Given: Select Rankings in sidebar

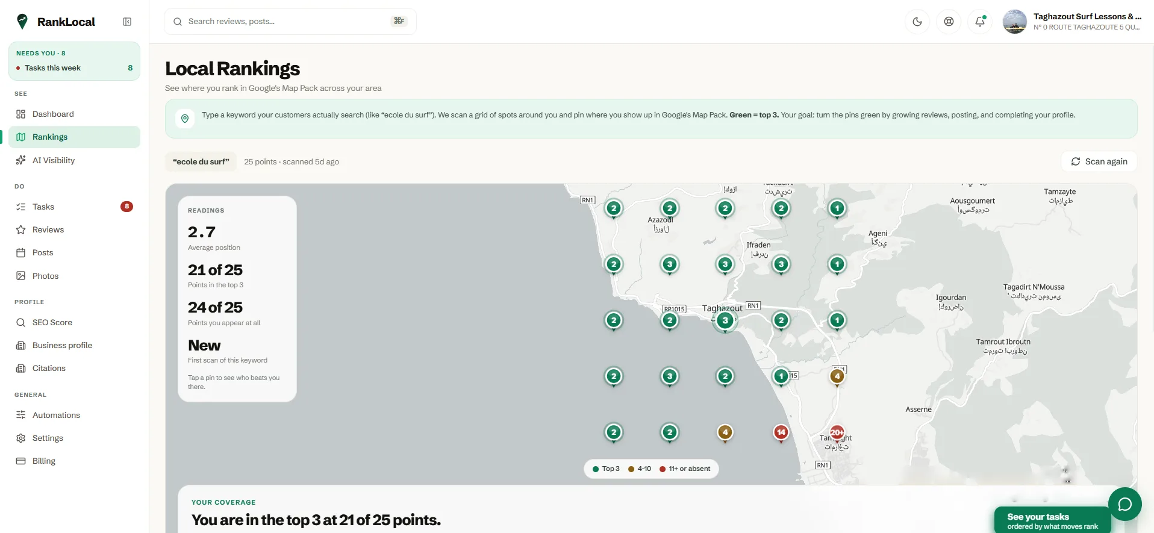Looking at the screenshot, I should click(x=74, y=137).
